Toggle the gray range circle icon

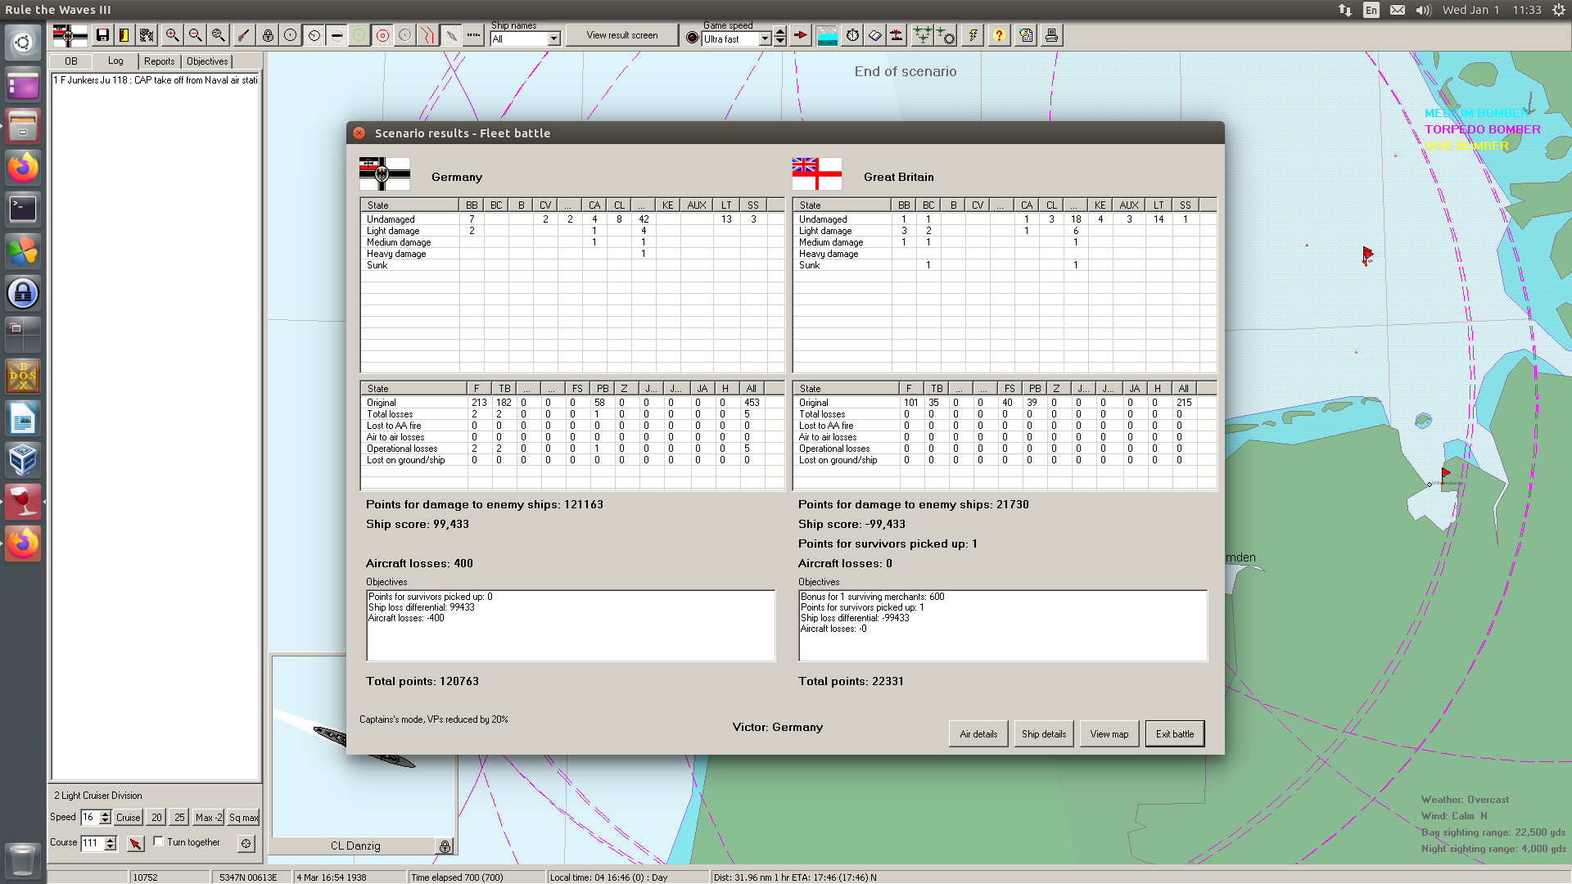click(405, 35)
